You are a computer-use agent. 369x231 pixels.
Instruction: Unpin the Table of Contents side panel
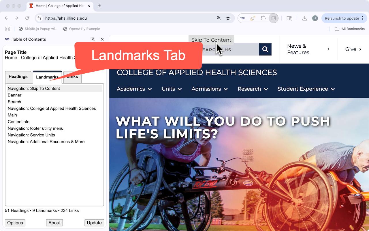point(93,39)
